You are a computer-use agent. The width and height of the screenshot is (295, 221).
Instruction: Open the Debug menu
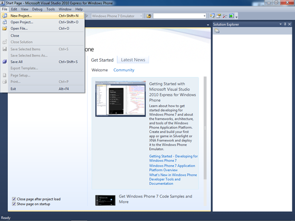[x=37, y=9]
